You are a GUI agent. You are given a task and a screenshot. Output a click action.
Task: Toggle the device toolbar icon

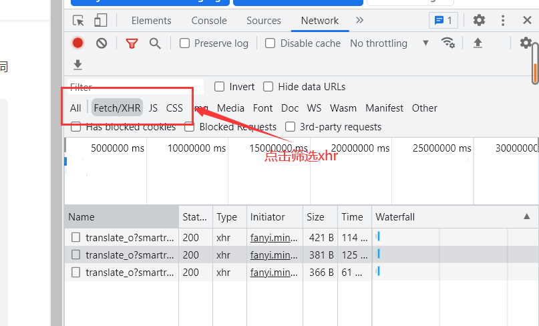(100, 21)
